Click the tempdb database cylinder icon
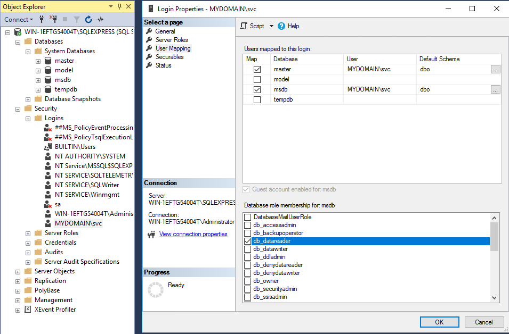The height and width of the screenshot is (334, 509). pyautogui.click(x=48, y=89)
